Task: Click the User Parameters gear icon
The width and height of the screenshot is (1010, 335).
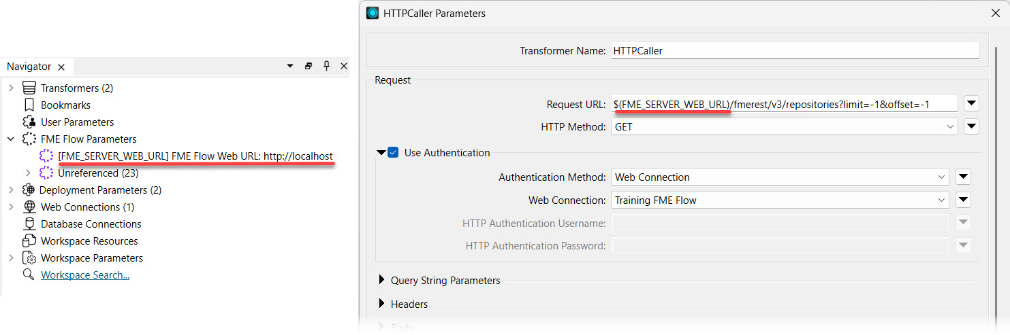Action: click(29, 122)
